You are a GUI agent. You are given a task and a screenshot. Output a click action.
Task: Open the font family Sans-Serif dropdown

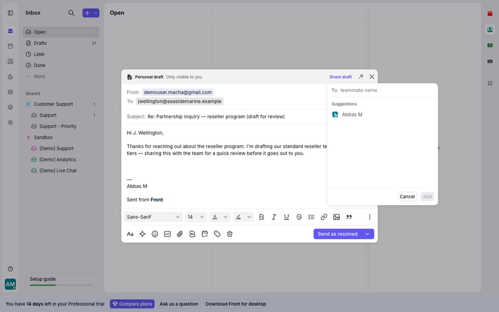[x=153, y=217]
